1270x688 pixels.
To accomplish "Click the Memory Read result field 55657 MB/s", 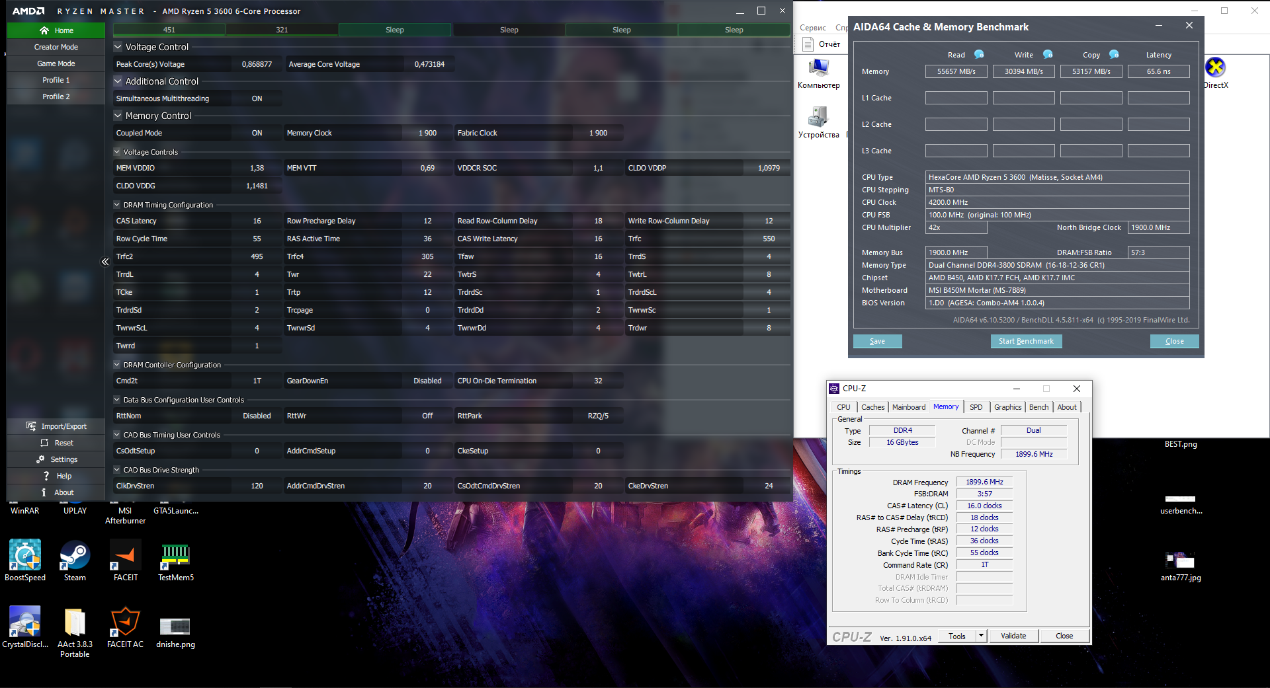I will 956,71.
